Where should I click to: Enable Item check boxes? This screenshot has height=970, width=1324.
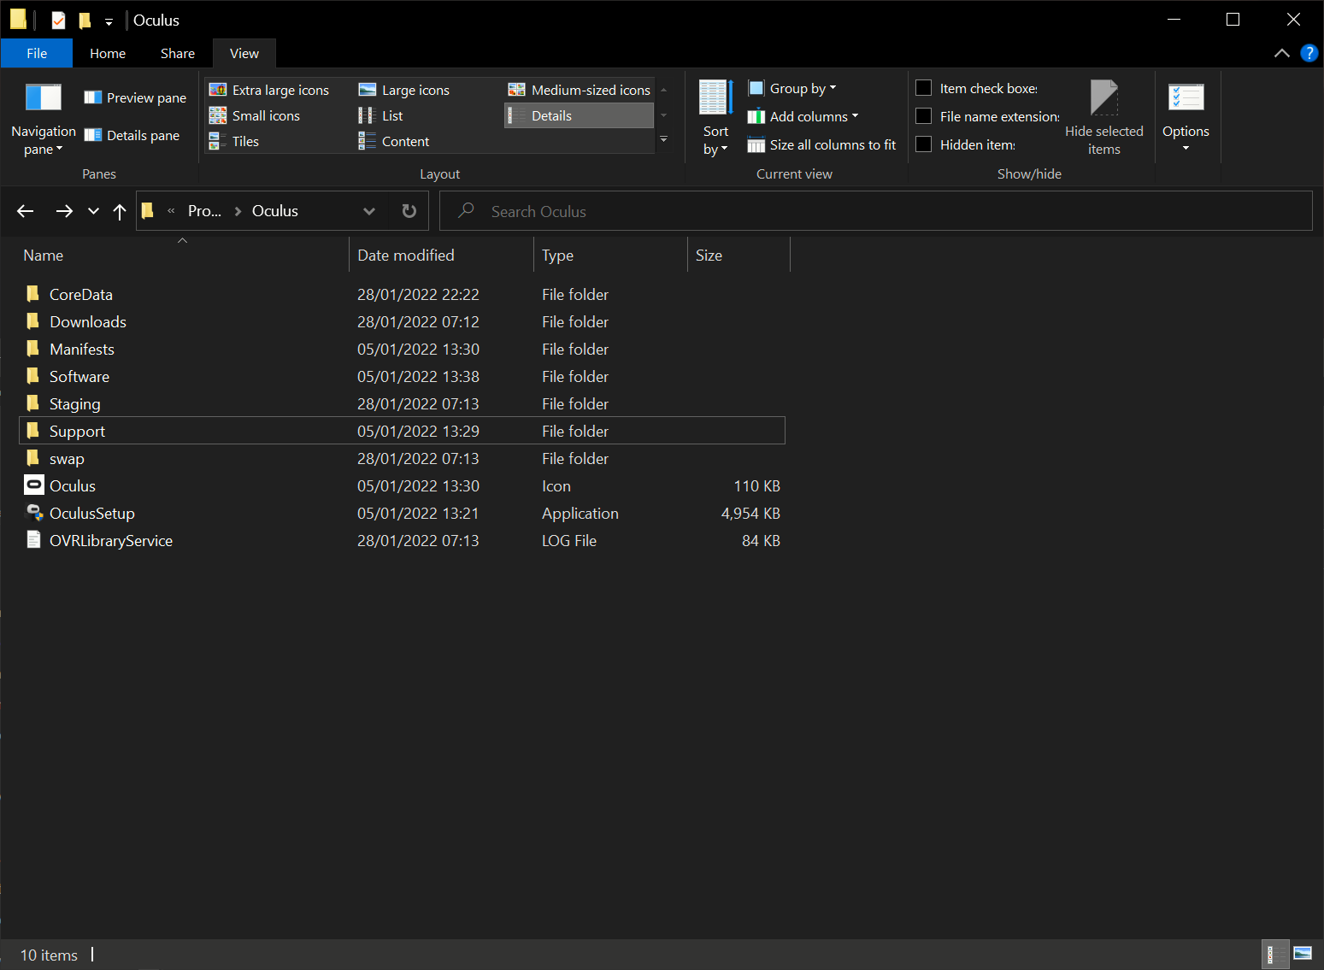(x=924, y=88)
